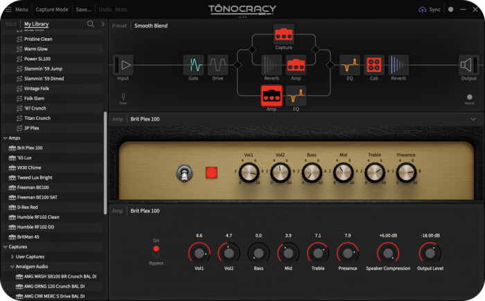Collapse the amp view with chevron
This screenshot has height=301, width=485.
point(473,119)
